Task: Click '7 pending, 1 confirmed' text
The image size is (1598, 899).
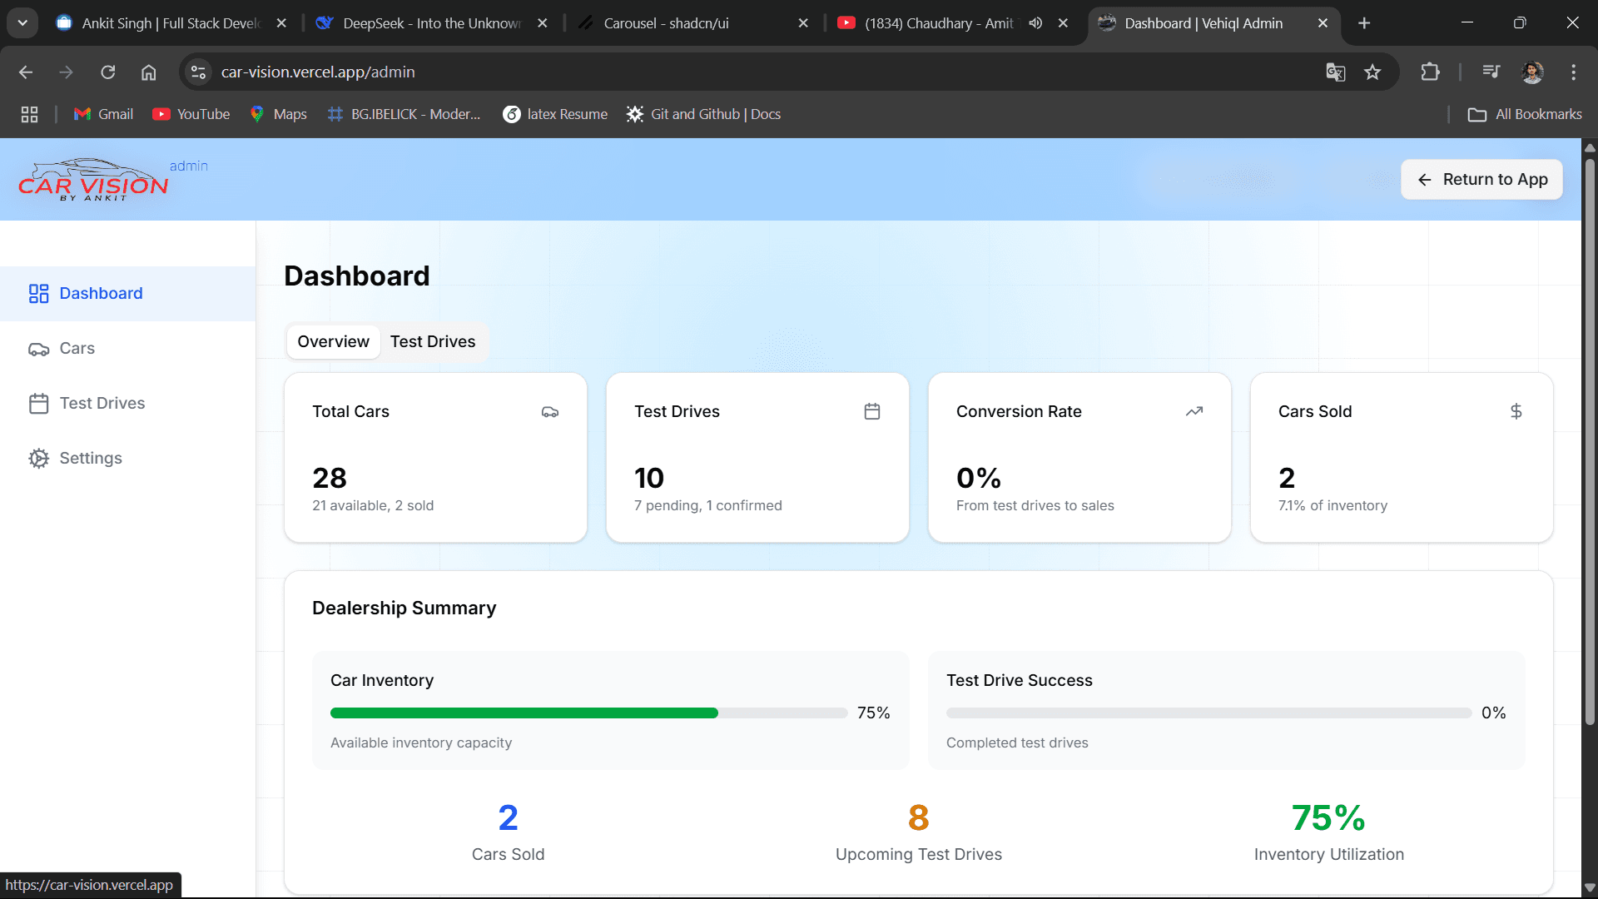Action: 708,506
